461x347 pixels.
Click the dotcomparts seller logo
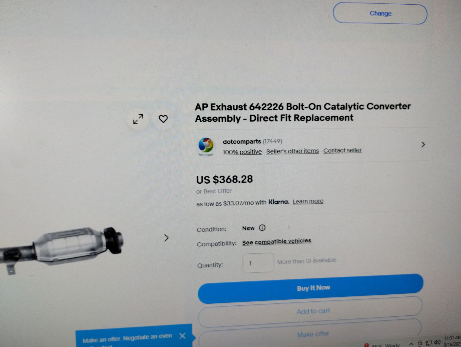pos(206,145)
